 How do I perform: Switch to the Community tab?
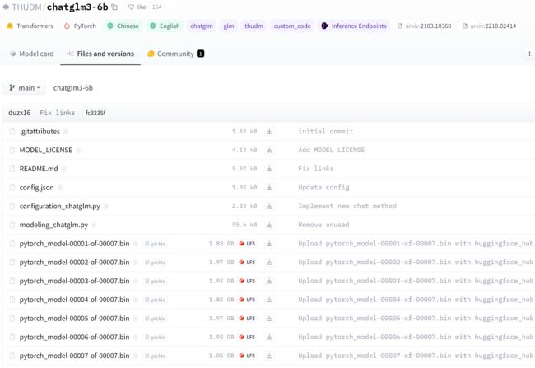pyautogui.click(x=175, y=54)
